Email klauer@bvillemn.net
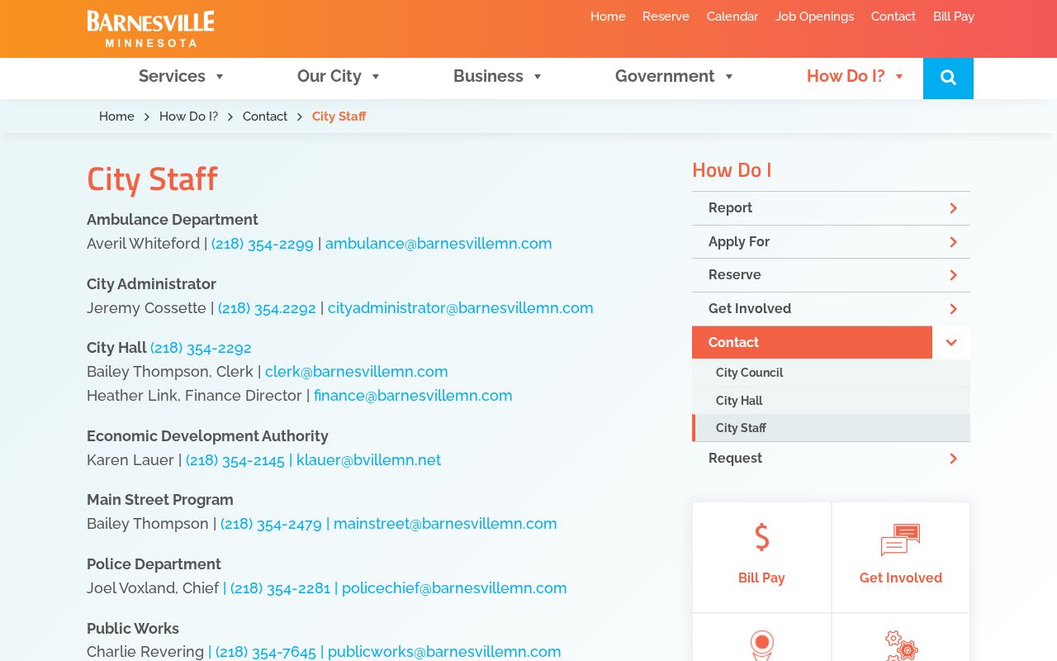The image size is (1057, 661). 368,460
